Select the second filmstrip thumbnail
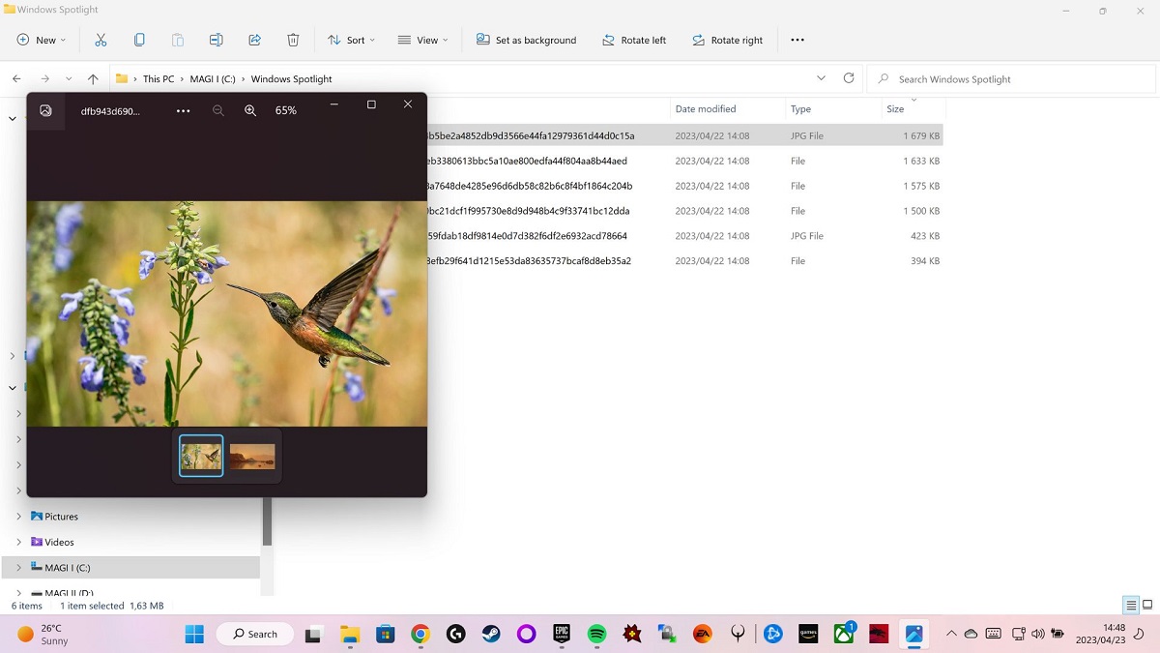This screenshot has height=653, width=1160. [252, 455]
